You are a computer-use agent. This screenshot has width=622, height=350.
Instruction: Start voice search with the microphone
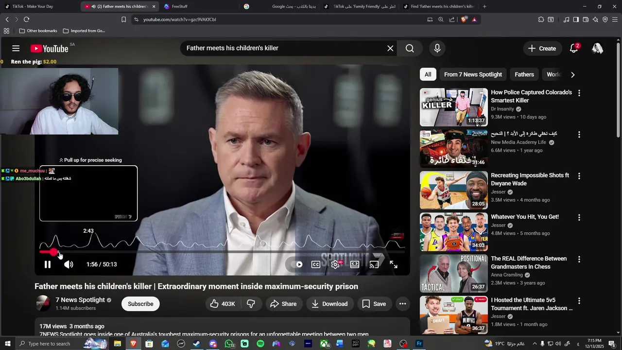click(x=437, y=48)
